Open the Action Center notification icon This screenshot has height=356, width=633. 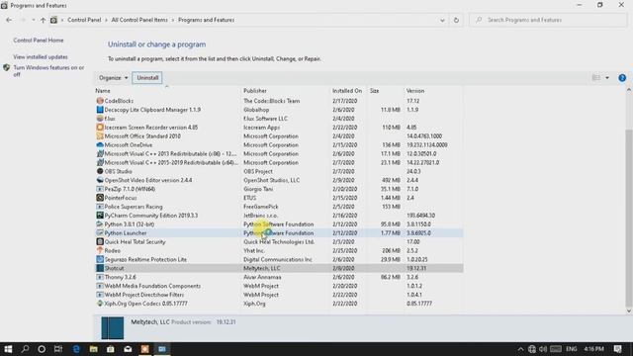[x=617, y=349]
